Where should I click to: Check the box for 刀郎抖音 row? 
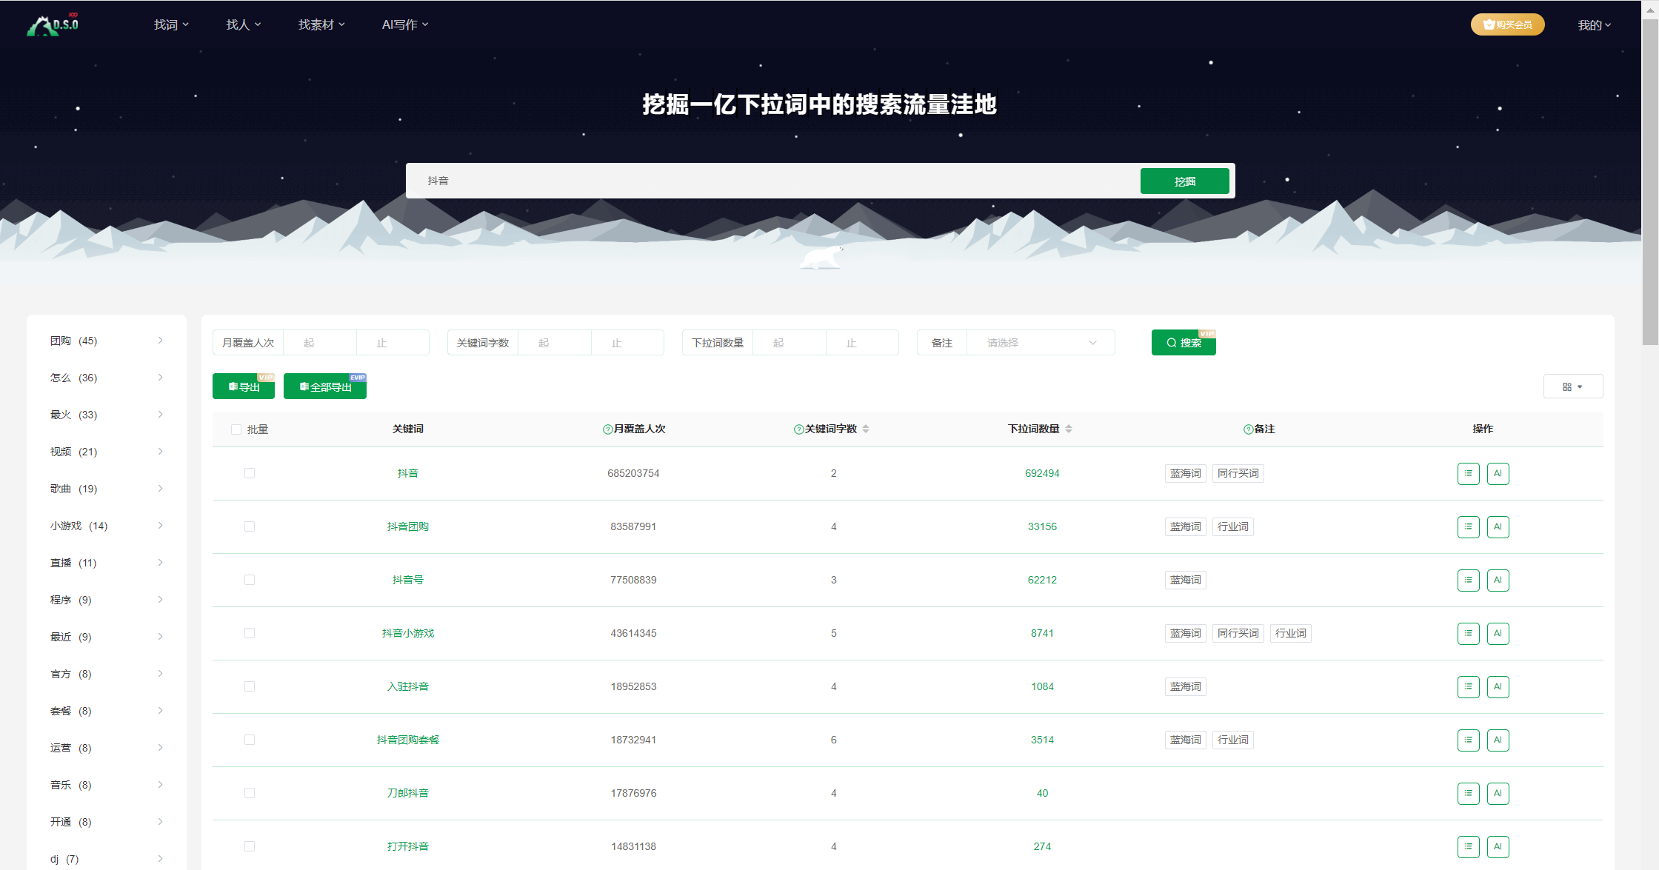tap(250, 793)
